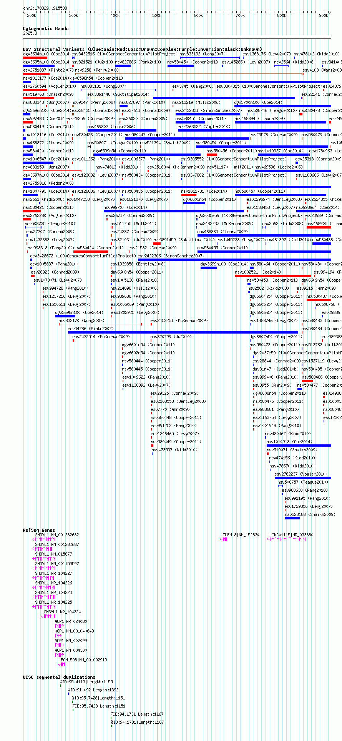342x741 pixels.
Task: Open variant nsv521394 (Shaikh2009)
Action: [x=165, y=143]
